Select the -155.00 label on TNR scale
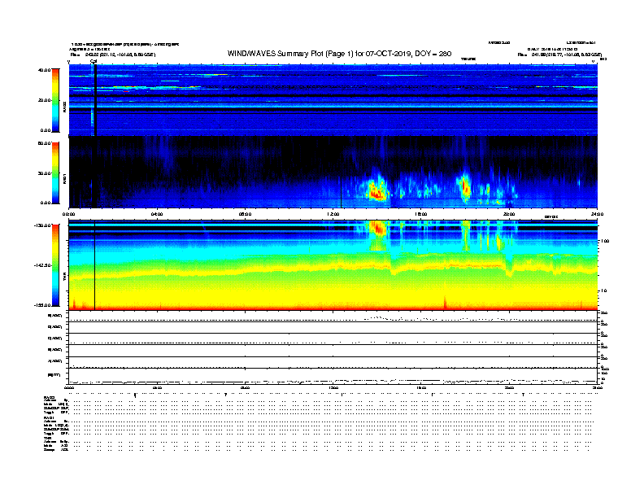 click(x=42, y=305)
